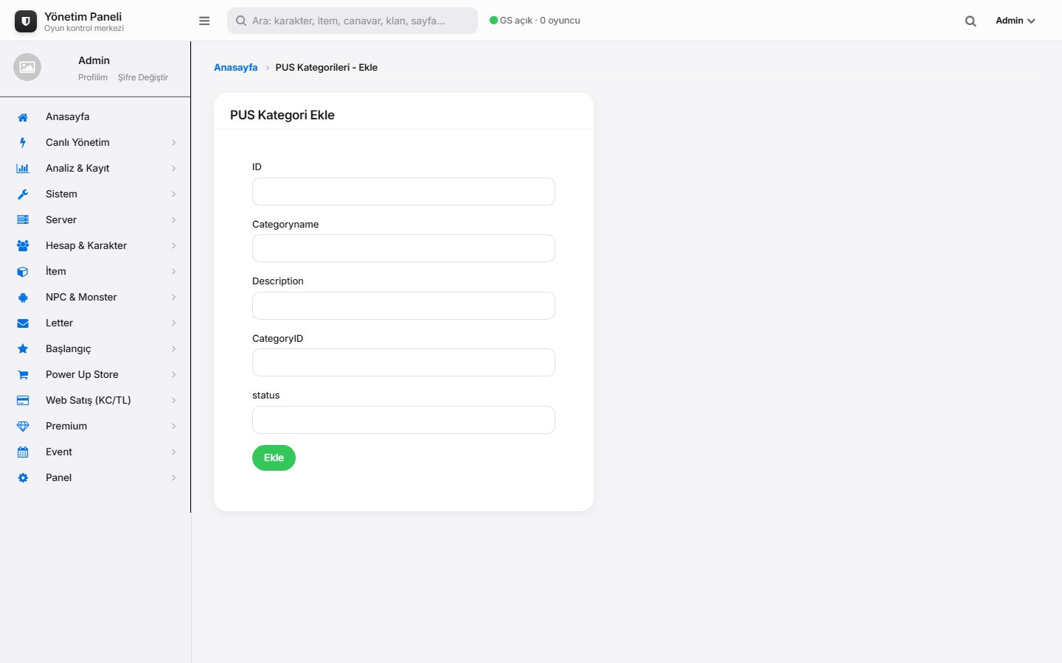Open the Letter sidebar menu item

[x=95, y=323]
